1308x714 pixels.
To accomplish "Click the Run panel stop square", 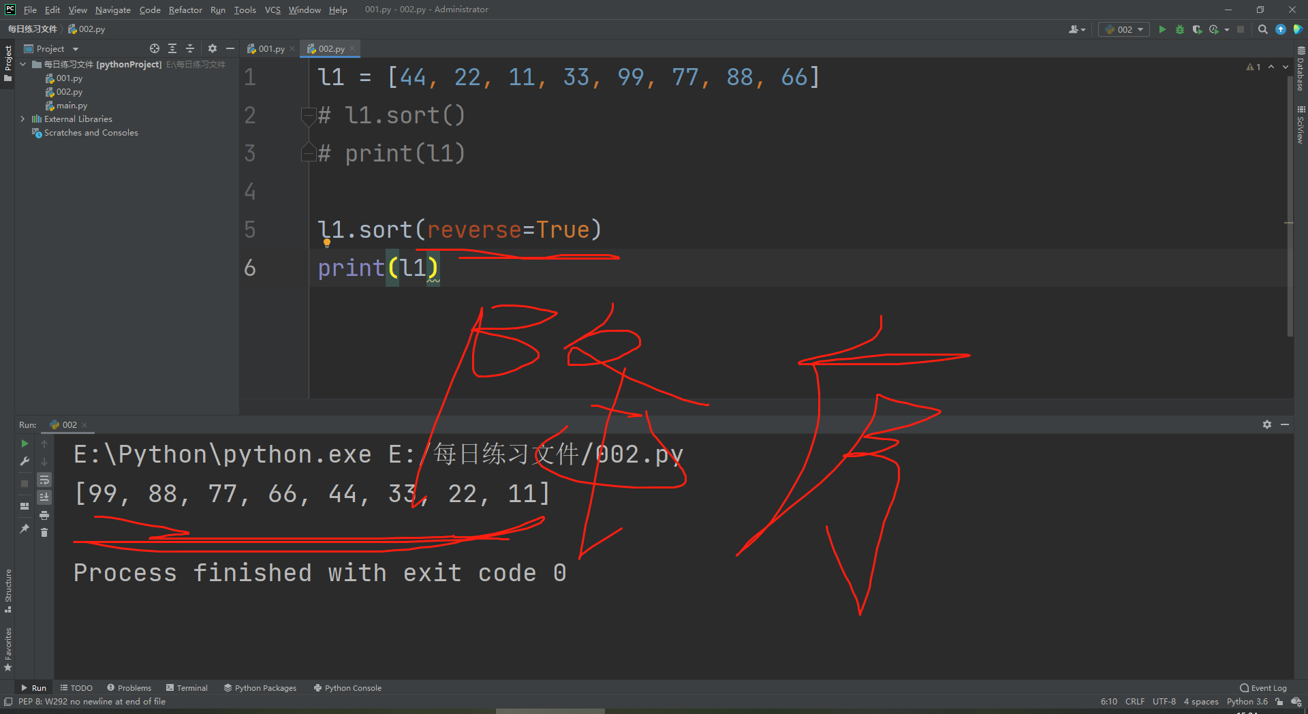I will [x=25, y=483].
